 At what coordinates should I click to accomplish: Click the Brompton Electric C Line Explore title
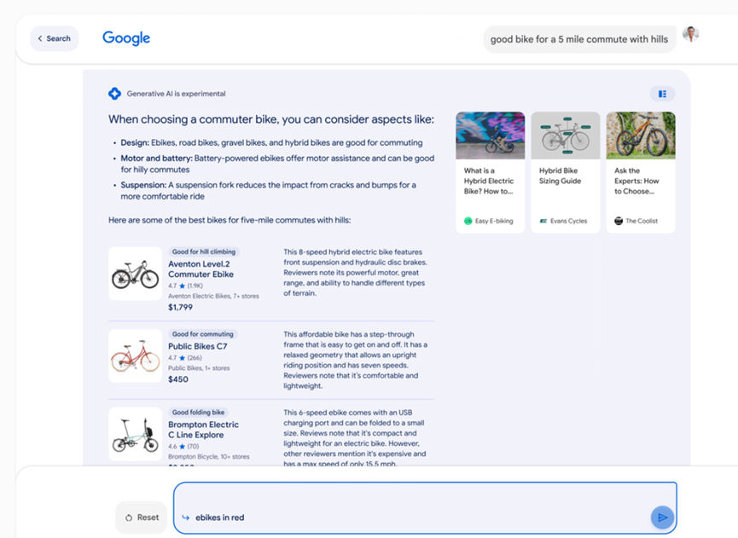(203, 430)
